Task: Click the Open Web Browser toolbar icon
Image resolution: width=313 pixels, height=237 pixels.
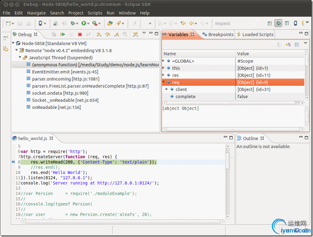Action: click(x=55, y=23)
